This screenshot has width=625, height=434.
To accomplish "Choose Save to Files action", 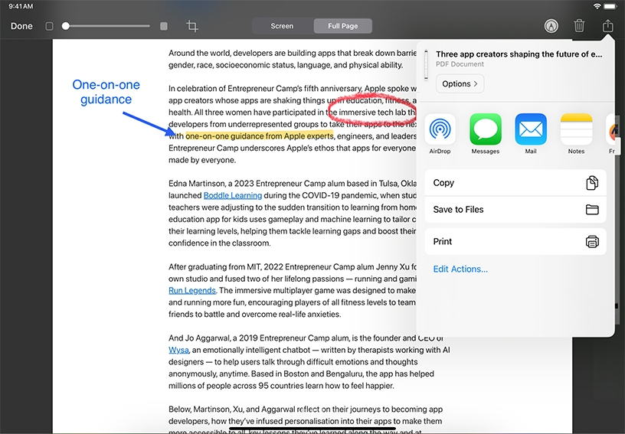I will (515, 210).
